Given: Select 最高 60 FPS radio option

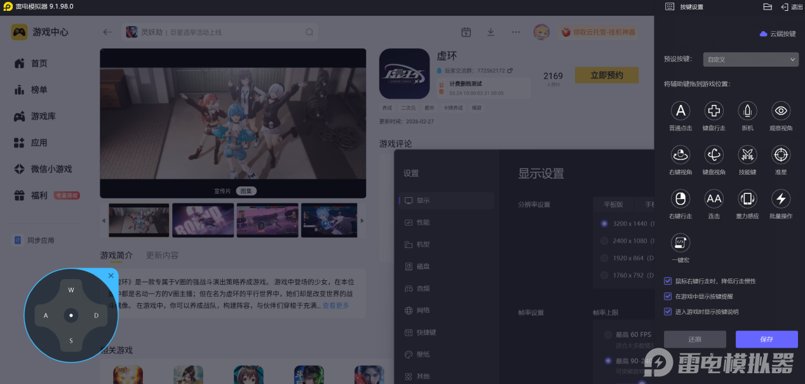Looking at the screenshot, I should 608,334.
